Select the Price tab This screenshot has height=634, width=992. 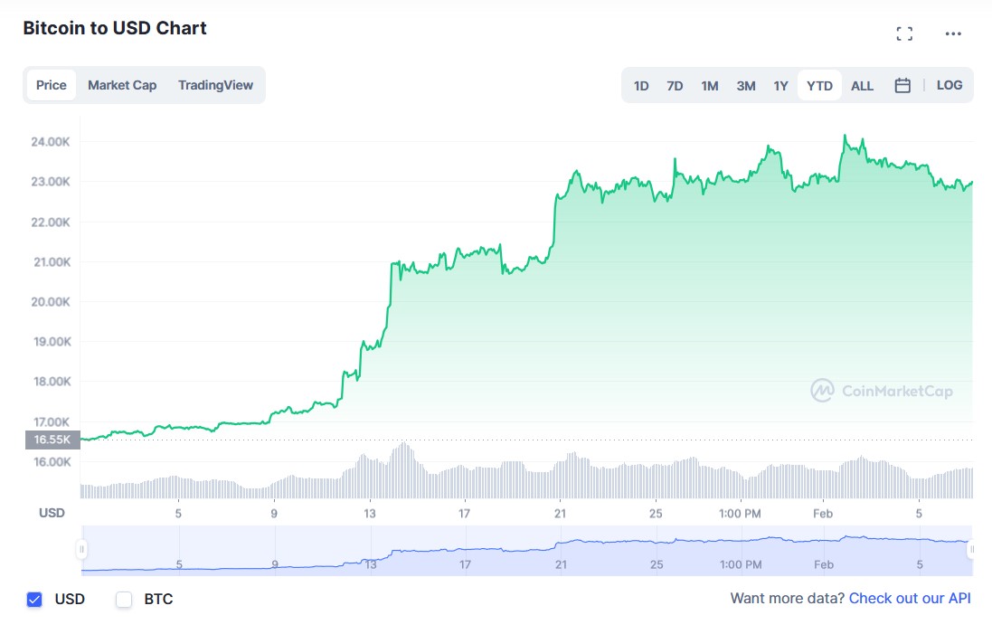click(x=51, y=85)
